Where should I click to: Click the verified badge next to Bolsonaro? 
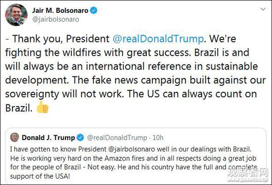click(x=93, y=10)
